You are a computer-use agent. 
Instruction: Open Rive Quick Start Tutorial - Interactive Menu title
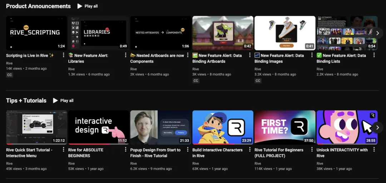click(29, 153)
